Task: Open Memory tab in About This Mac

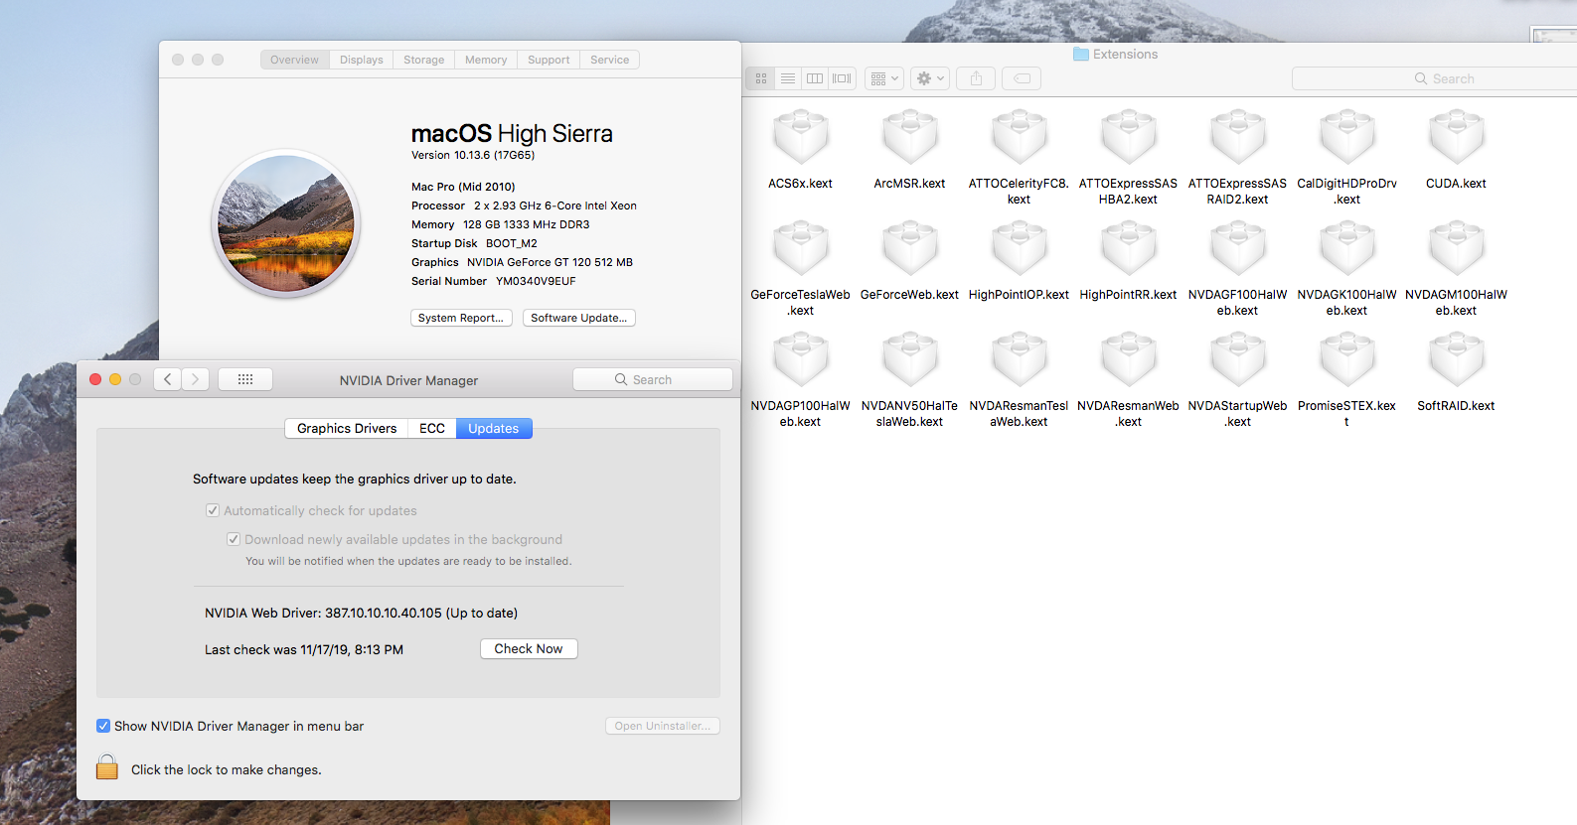Action: coord(486,60)
